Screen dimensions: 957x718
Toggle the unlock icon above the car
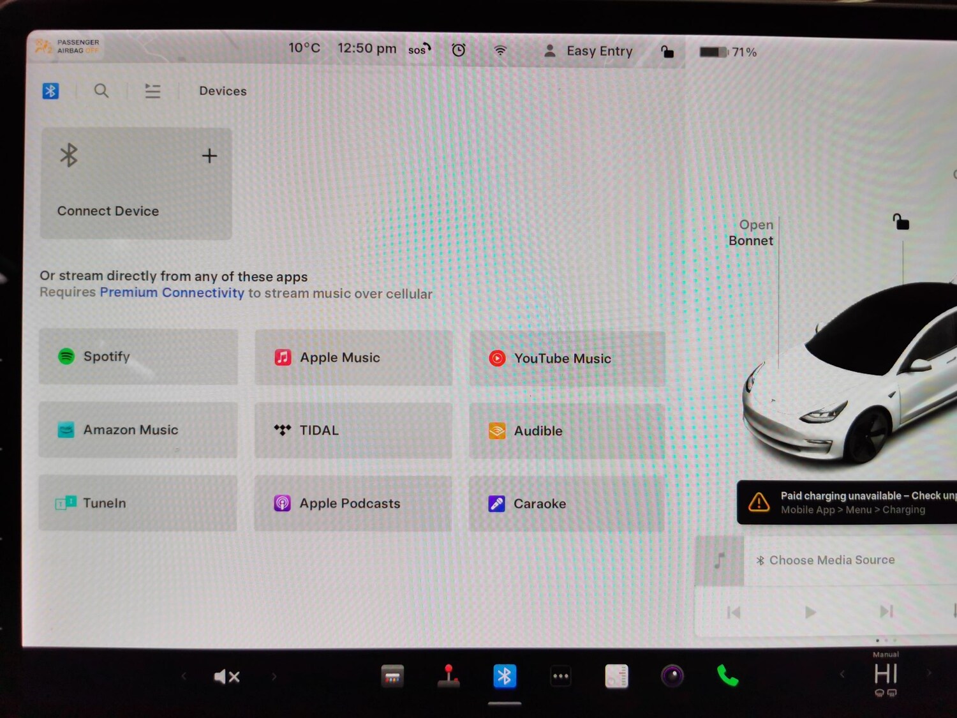pyautogui.click(x=901, y=222)
